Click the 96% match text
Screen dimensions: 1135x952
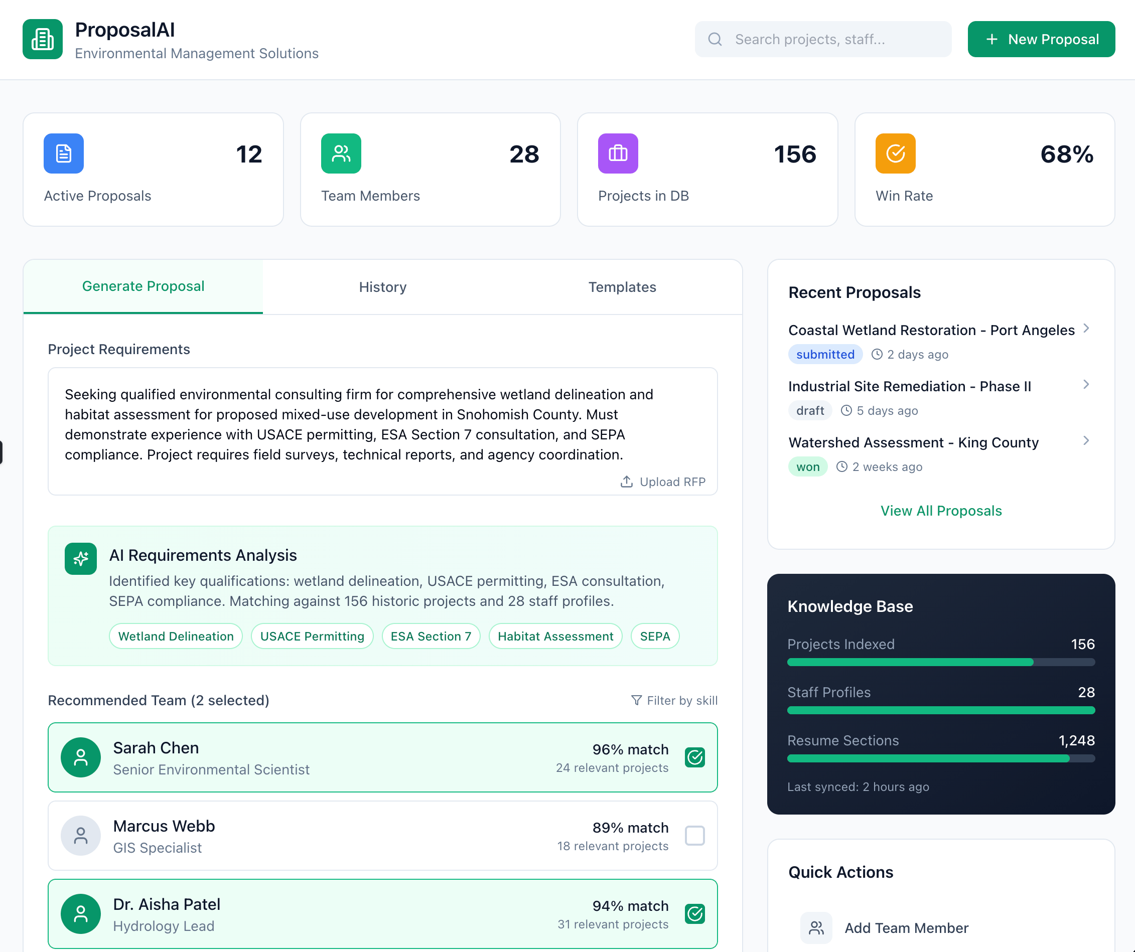pos(630,749)
